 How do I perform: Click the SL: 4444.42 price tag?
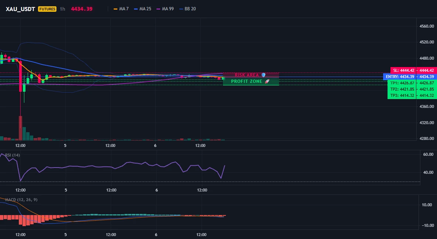tap(403, 70)
